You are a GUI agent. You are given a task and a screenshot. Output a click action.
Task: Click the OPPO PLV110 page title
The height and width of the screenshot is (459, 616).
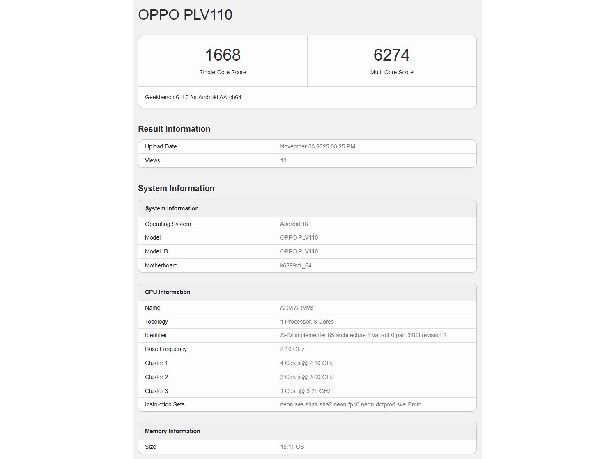click(184, 15)
